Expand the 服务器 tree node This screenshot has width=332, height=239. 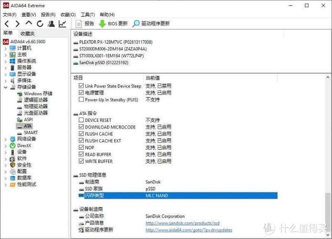(6, 68)
